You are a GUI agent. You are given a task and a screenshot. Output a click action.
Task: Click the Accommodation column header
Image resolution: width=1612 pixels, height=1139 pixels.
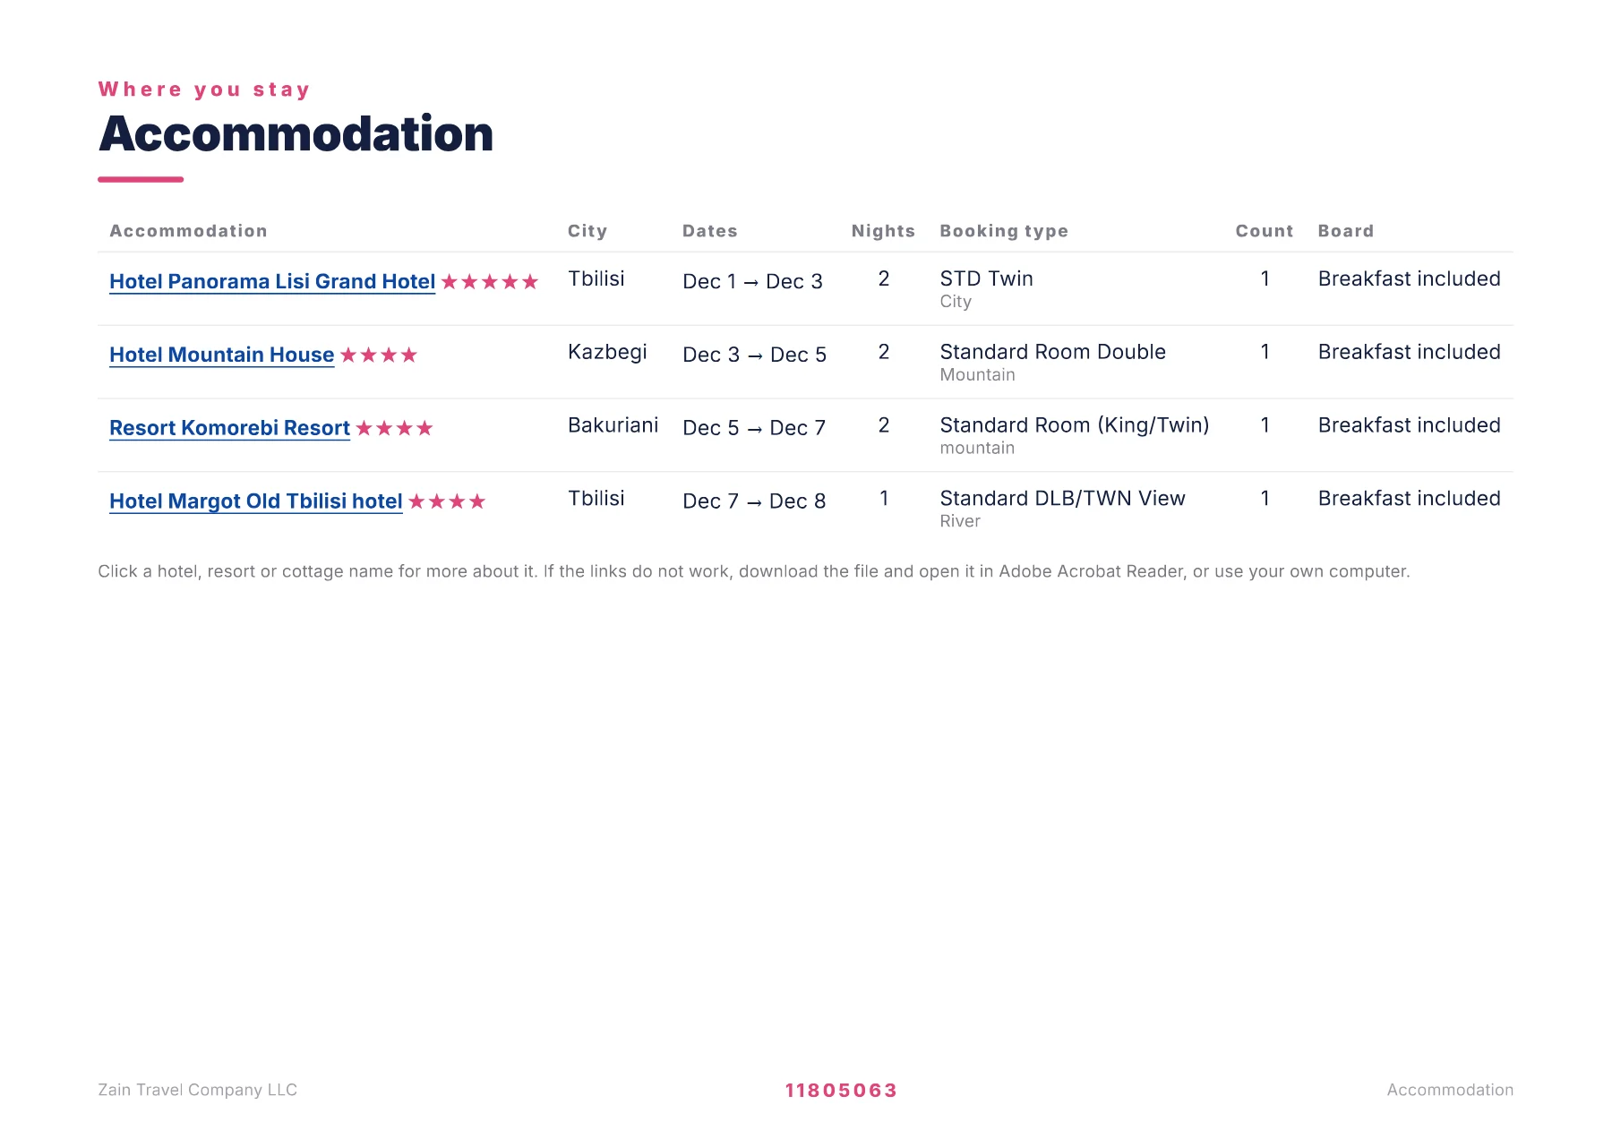click(x=188, y=231)
